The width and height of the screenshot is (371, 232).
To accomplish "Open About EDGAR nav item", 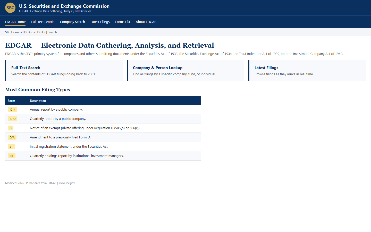I will click(x=146, y=22).
